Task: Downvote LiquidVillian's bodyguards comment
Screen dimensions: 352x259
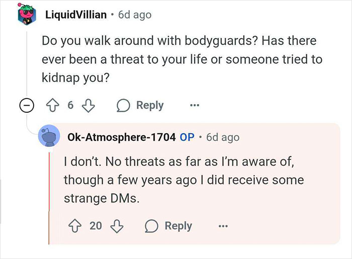Action: pyautogui.click(x=88, y=105)
